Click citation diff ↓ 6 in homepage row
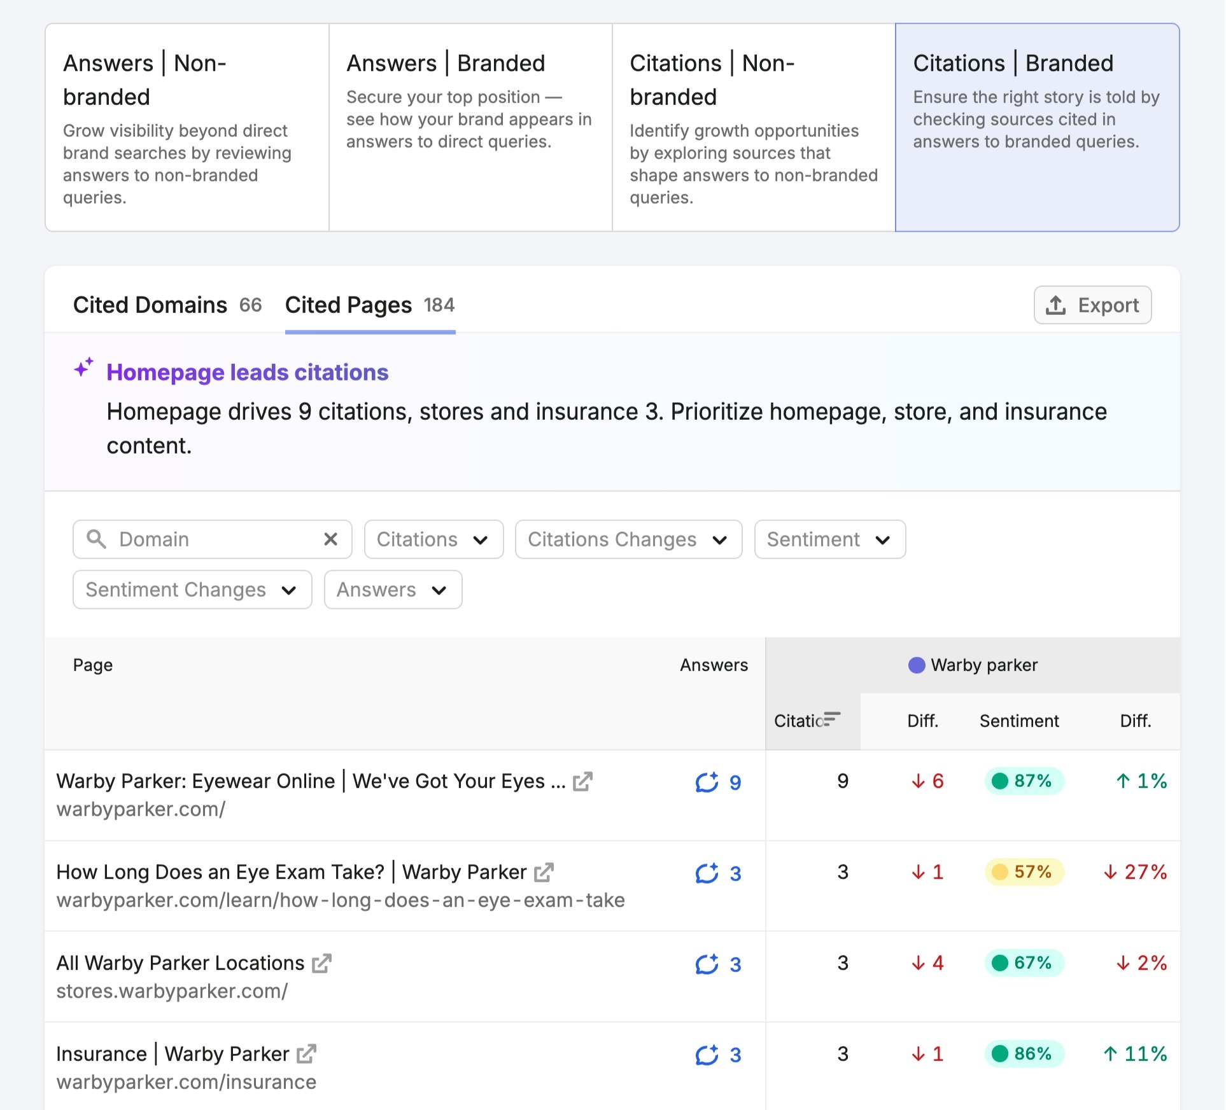This screenshot has height=1110, width=1226. pyautogui.click(x=927, y=781)
